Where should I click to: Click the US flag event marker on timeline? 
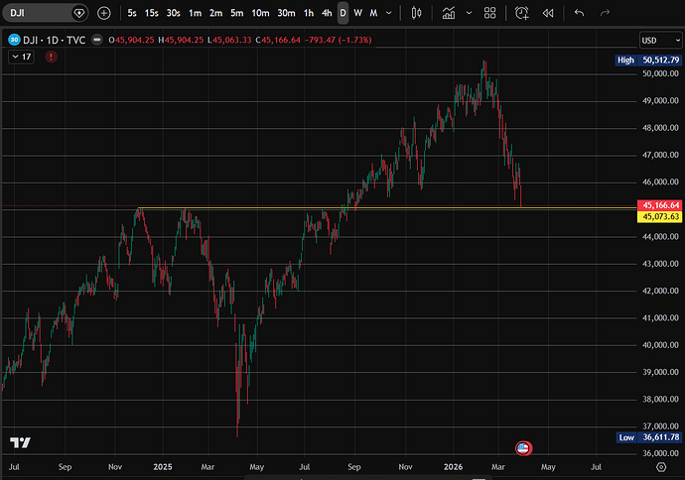[522, 449]
